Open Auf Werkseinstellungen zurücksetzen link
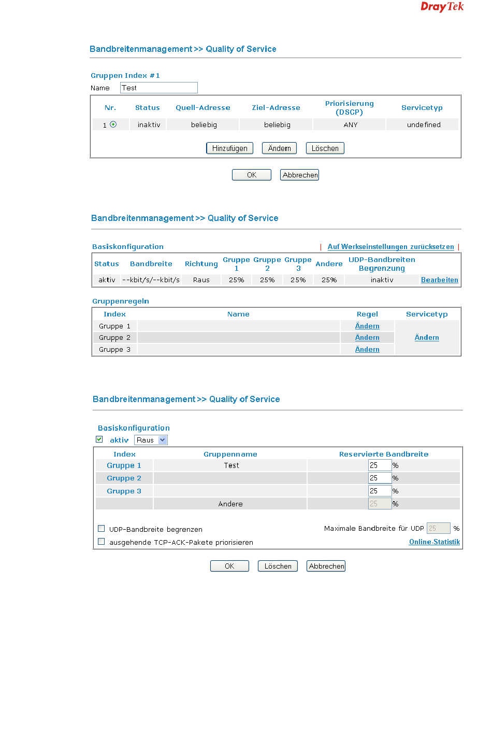Viewport: 492px width, 731px height. pos(391,247)
